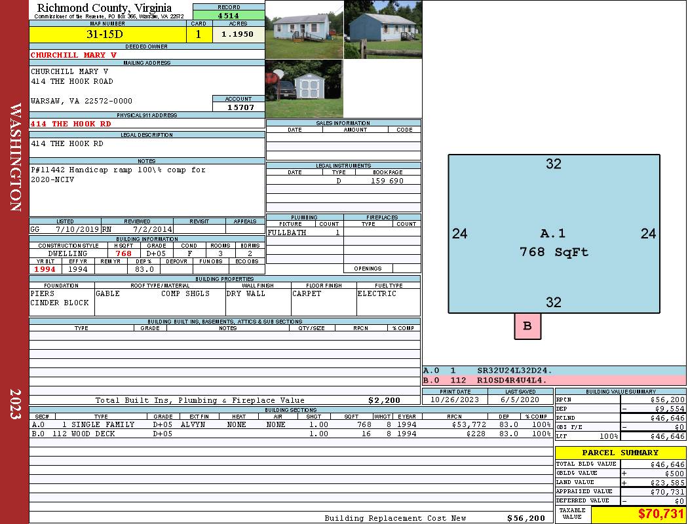Click the acres value 1.1950
The height and width of the screenshot is (524, 688).
pos(239,35)
